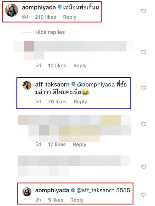Screen dimensions: 155x206
Task: Open aff_taksaorn username on the reply
Action: [52, 84]
